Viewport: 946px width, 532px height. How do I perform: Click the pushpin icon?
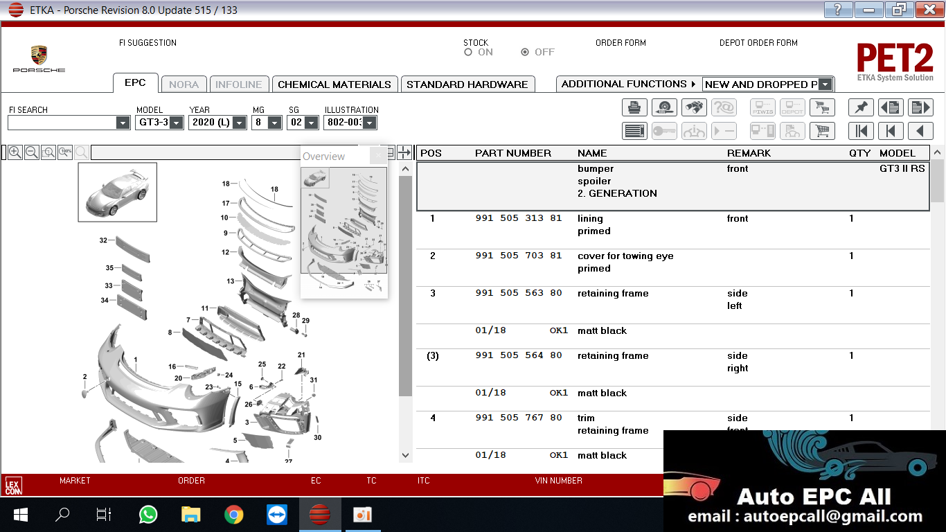point(861,107)
